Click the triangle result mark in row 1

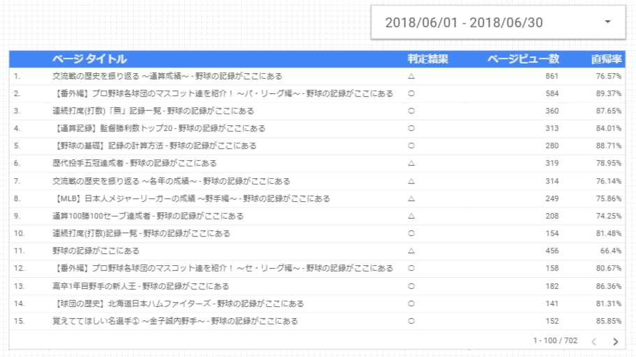click(x=411, y=76)
